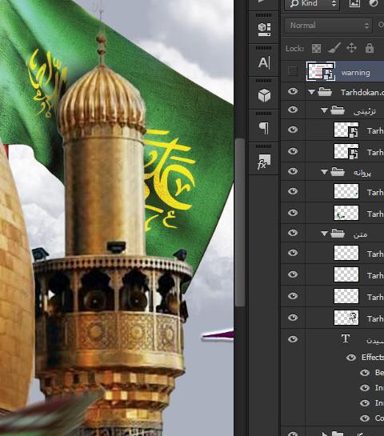Click the T icon of the text layer

tap(346, 338)
